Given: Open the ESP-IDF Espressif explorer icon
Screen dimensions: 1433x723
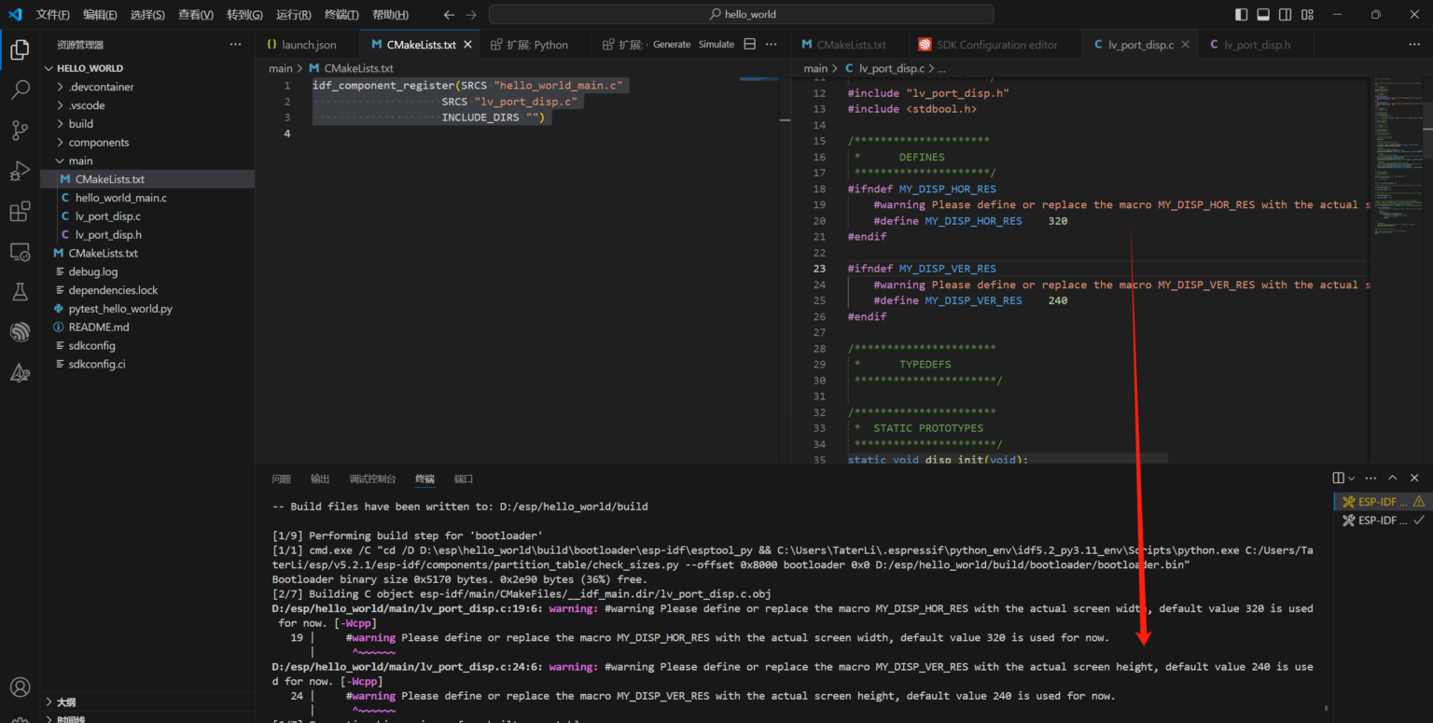Looking at the screenshot, I should coord(20,332).
